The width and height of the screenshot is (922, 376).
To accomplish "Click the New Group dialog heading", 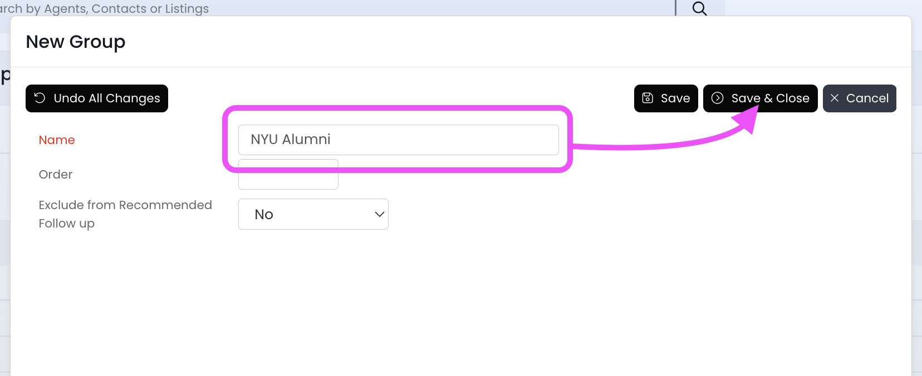I will click(x=76, y=42).
